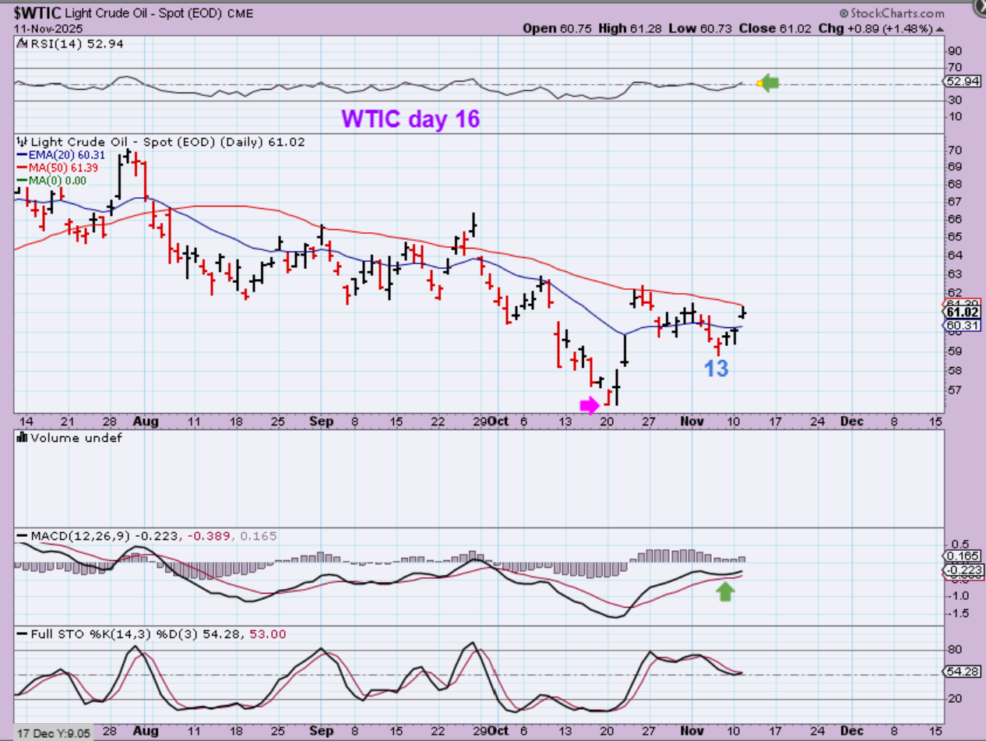Click the 'High 61.28' header value
This screenshot has height=741, width=986.
point(631,28)
